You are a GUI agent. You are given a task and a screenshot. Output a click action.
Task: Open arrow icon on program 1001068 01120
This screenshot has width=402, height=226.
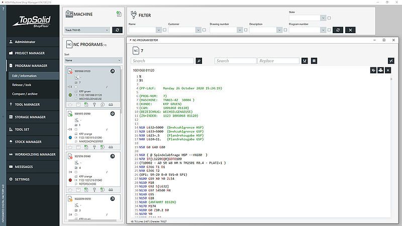pos(113,71)
